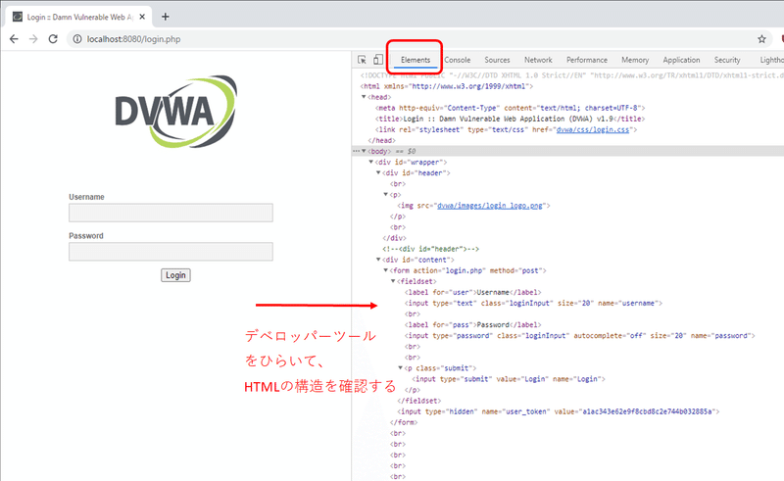Select the commented div header line
This screenshot has height=481, width=784.
point(430,249)
